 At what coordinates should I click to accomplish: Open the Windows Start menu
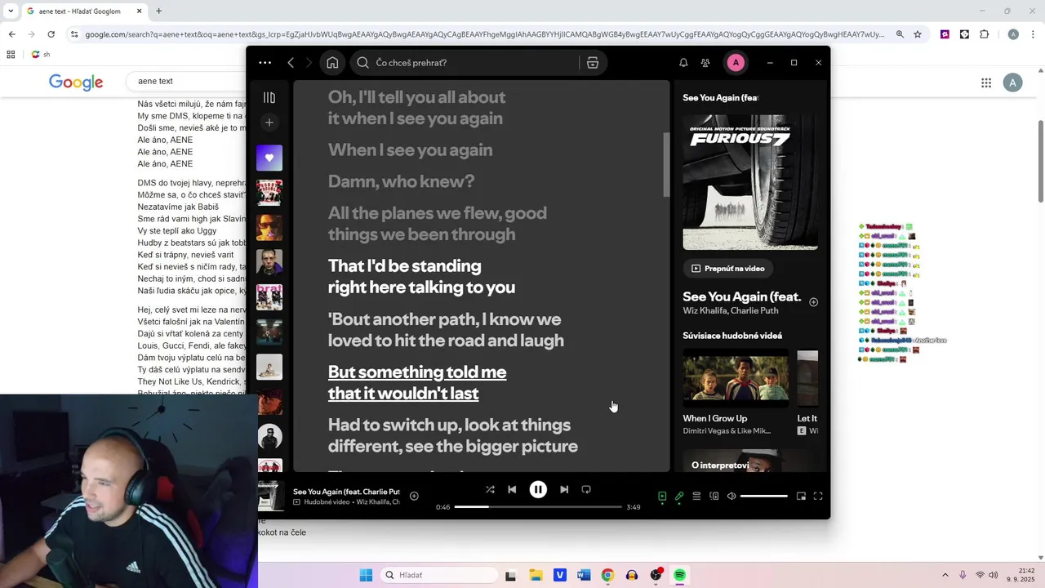coord(366,575)
